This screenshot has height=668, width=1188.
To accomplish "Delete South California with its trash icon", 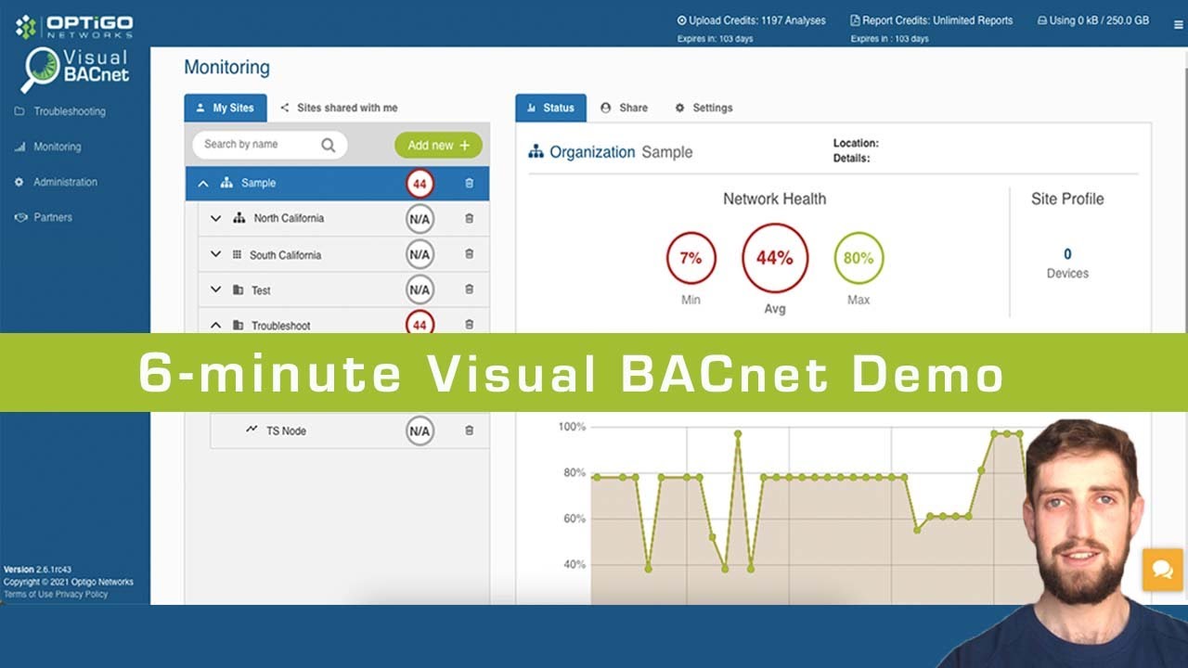I will 469,254.
